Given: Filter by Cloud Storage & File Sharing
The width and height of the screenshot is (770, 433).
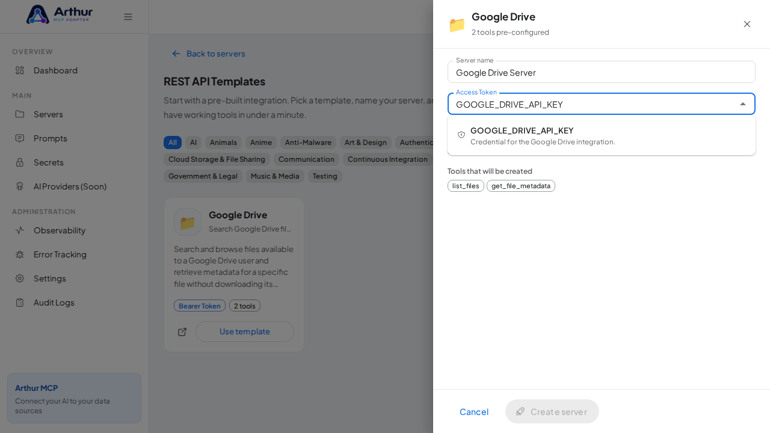Looking at the screenshot, I should 217,159.
